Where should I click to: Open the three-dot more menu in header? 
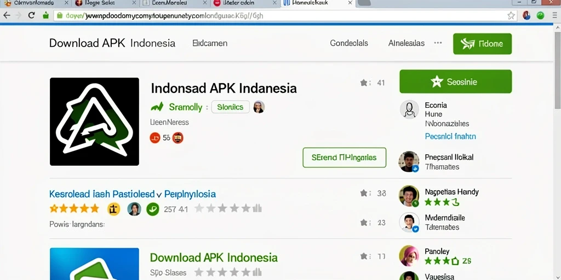tap(438, 43)
